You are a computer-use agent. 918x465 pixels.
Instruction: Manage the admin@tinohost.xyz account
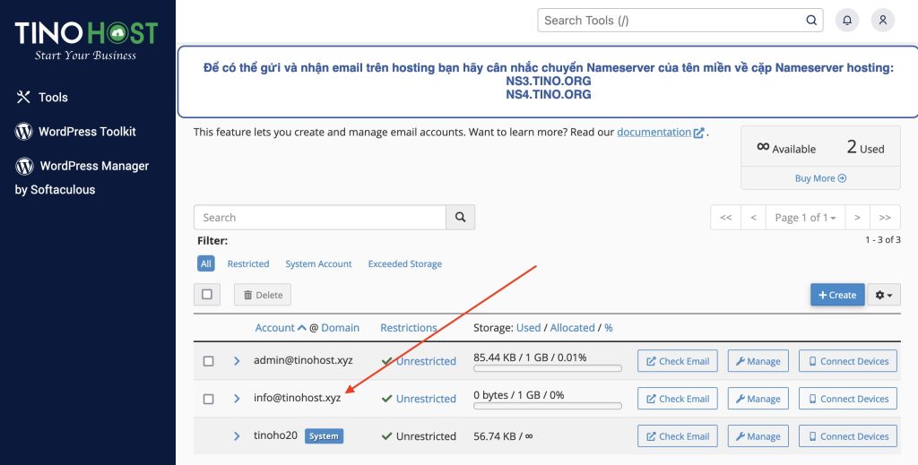758,361
